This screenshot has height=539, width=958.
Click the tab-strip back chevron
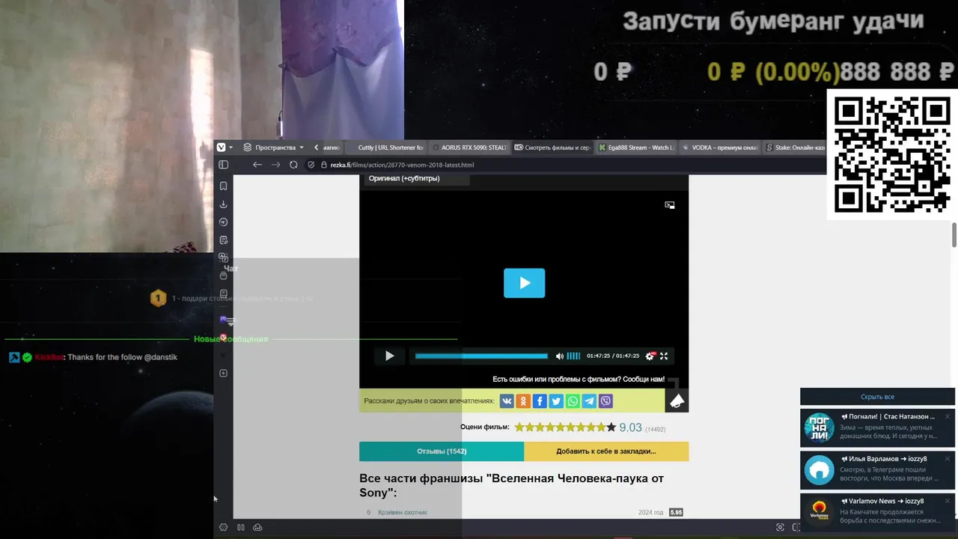[316, 147]
